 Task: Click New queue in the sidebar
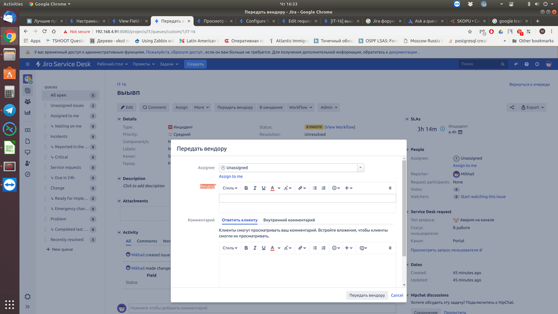[x=59, y=249]
